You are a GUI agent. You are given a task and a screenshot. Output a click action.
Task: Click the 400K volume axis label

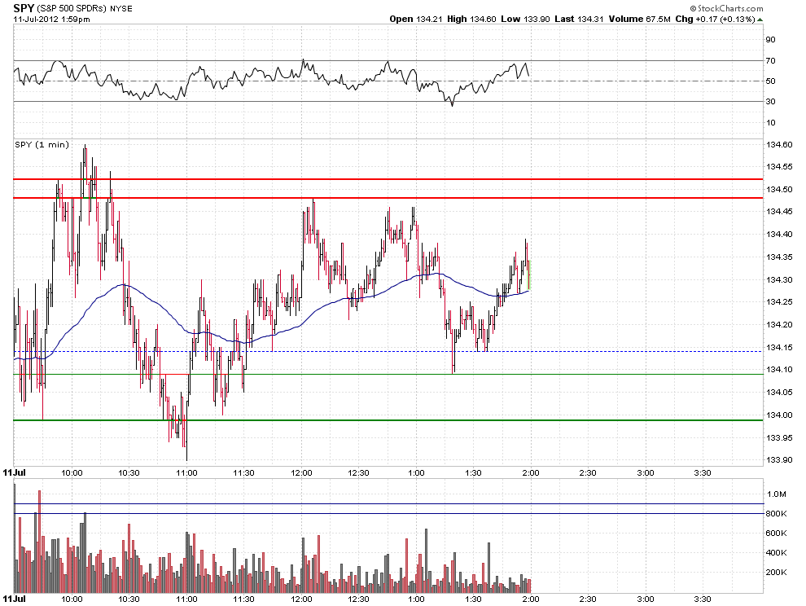(x=777, y=553)
